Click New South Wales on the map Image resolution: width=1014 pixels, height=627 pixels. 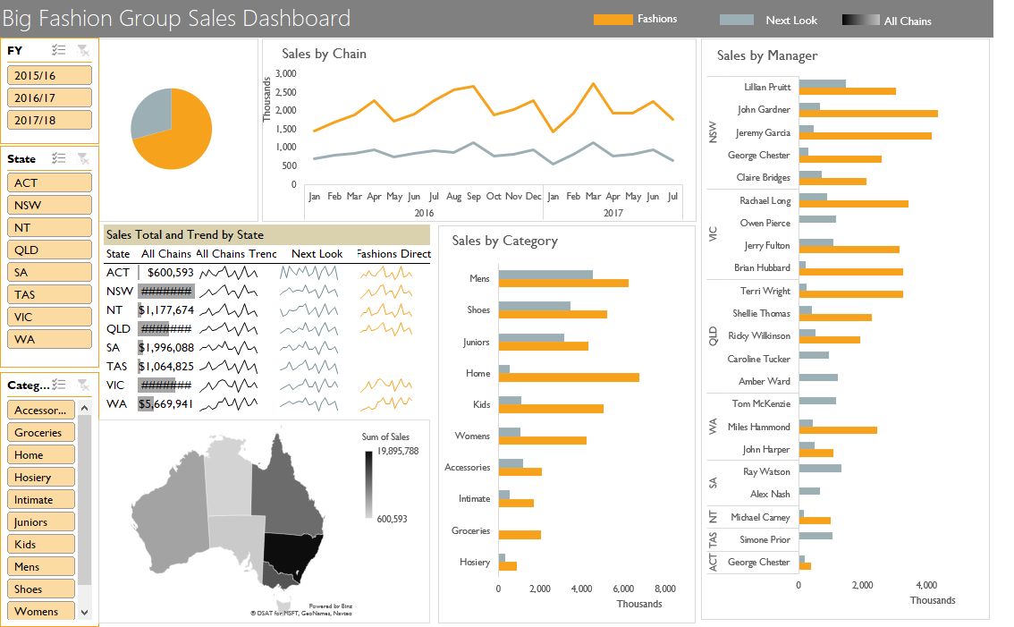(294, 554)
